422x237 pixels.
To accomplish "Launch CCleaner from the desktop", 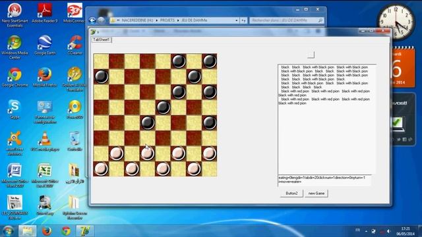I will point(75,45).
